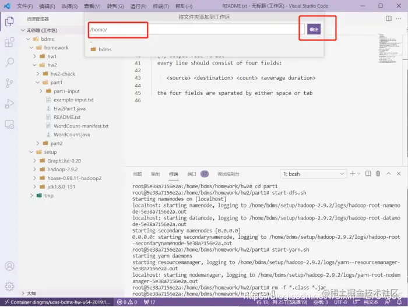Viewport: 408px width, 307px height.
Task: Open WordCount.java in the explorer
Action: pos(72,135)
